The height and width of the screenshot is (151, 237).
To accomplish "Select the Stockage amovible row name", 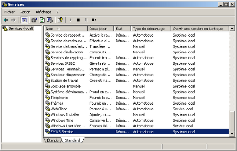I will point(66,86).
